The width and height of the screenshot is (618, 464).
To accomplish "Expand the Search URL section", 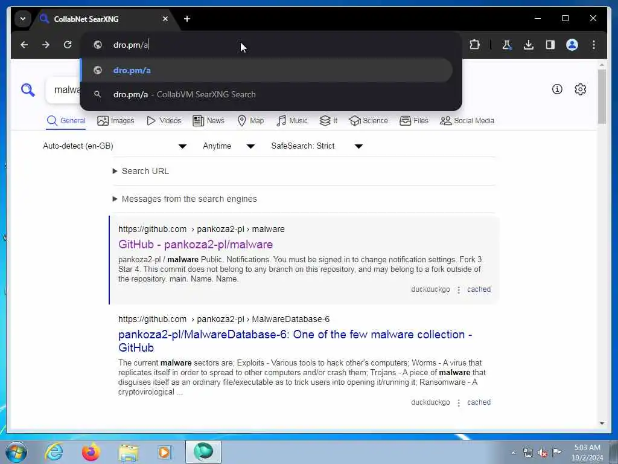I will 141,171.
